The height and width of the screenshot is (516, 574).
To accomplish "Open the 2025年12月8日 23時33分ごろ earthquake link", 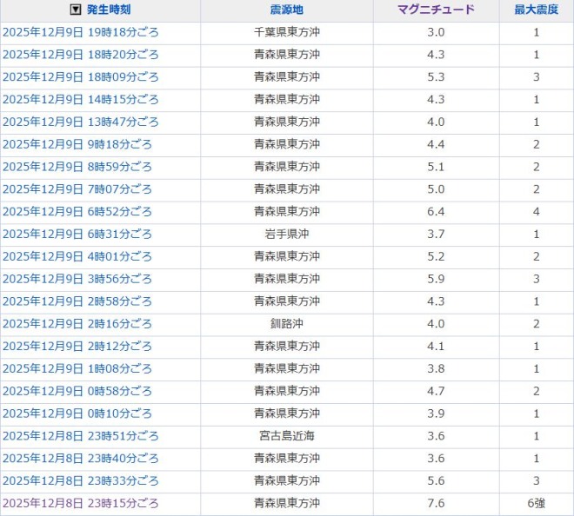I will [81, 481].
